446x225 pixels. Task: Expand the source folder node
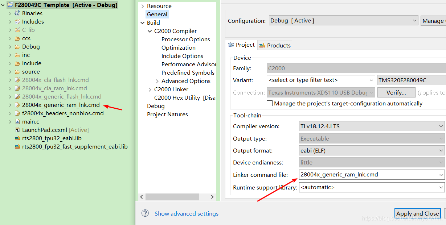pyautogui.click(x=10, y=71)
